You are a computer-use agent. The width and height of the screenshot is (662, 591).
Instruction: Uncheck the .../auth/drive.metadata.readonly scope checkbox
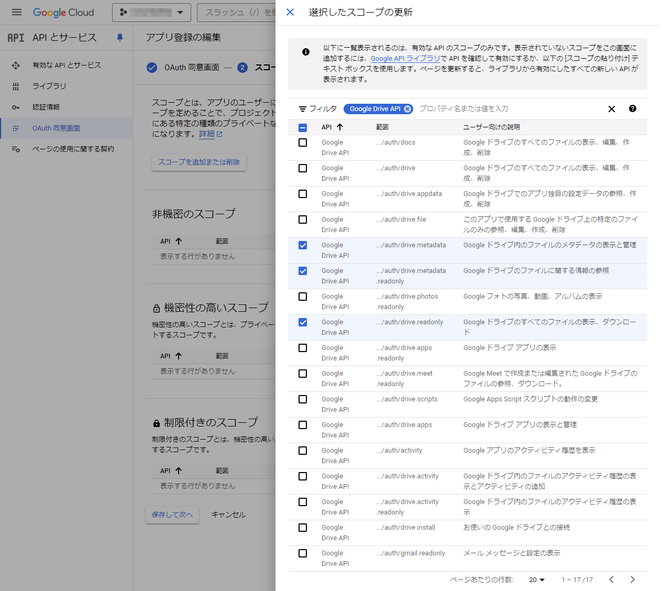pyautogui.click(x=303, y=271)
